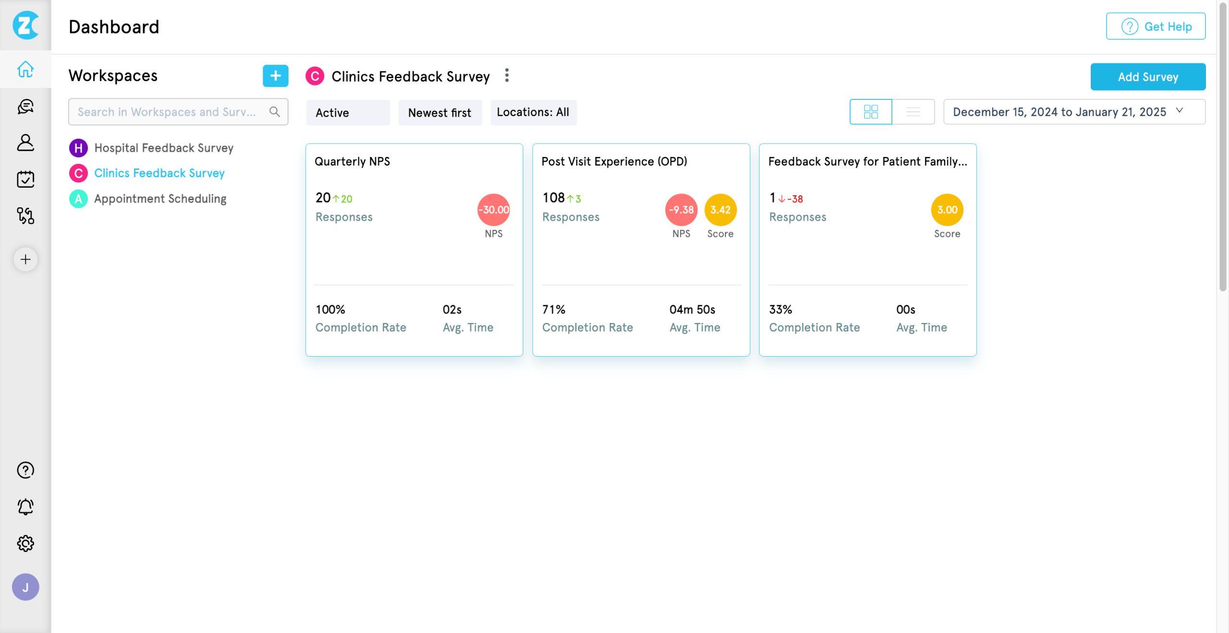Open the Newest first sort dropdown
This screenshot has height=633, width=1229.
[440, 113]
